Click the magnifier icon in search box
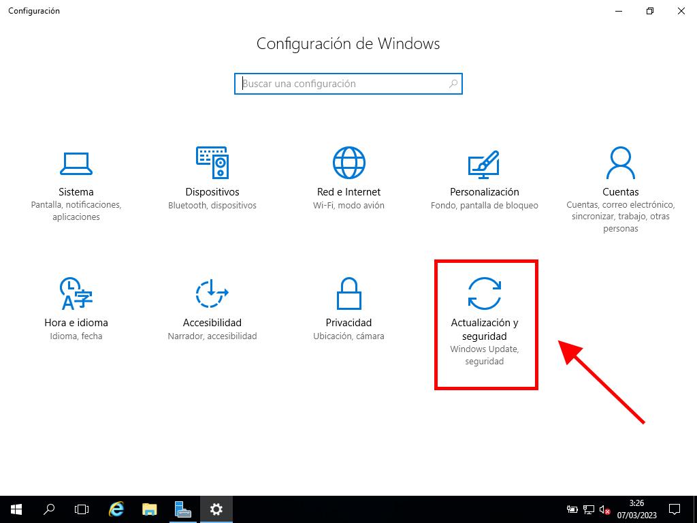The height and width of the screenshot is (523, 697). tap(453, 84)
